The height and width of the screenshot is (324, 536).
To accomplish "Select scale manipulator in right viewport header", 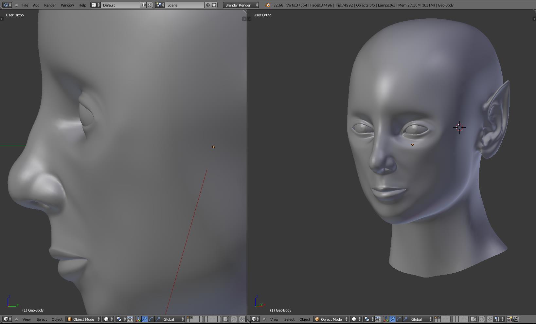I will [x=405, y=319].
